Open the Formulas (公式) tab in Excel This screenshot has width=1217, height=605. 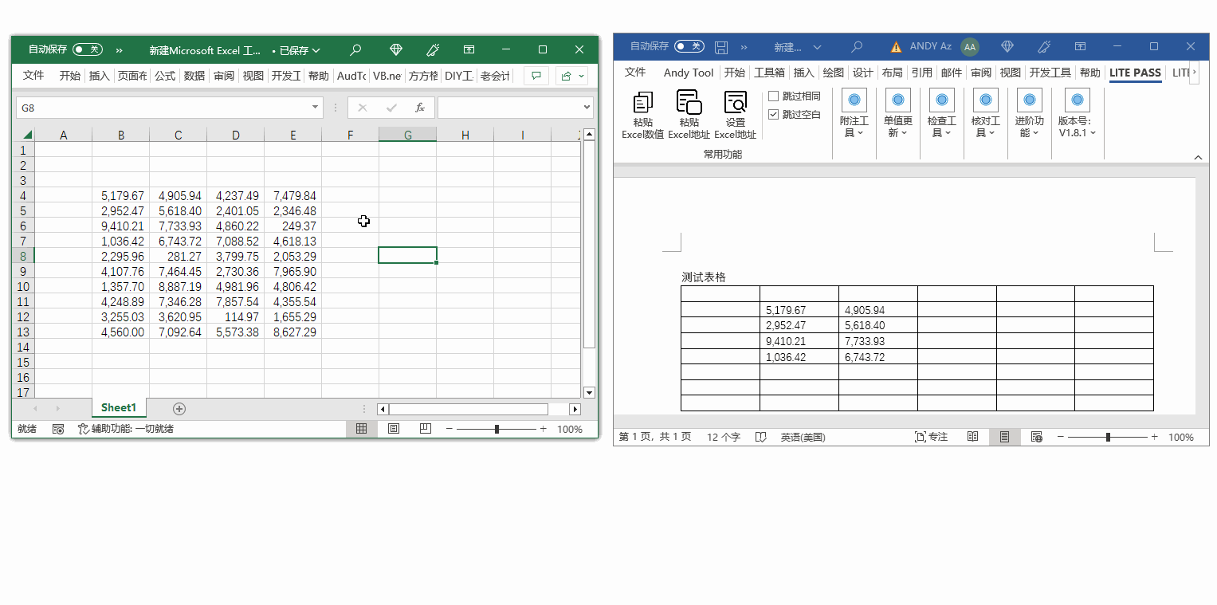tap(165, 76)
